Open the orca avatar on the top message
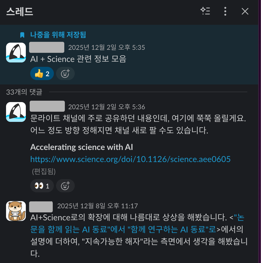Viewport: 261px width, 263px height. tap(16, 53)
